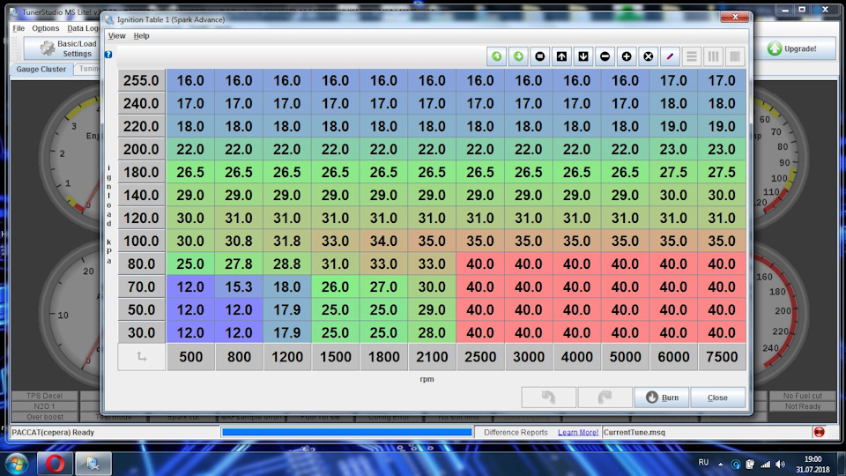
Task: Open the Options menu in TunerStudio
Action: 46,28
